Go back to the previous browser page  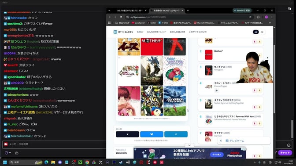click(x=110, y=17)
